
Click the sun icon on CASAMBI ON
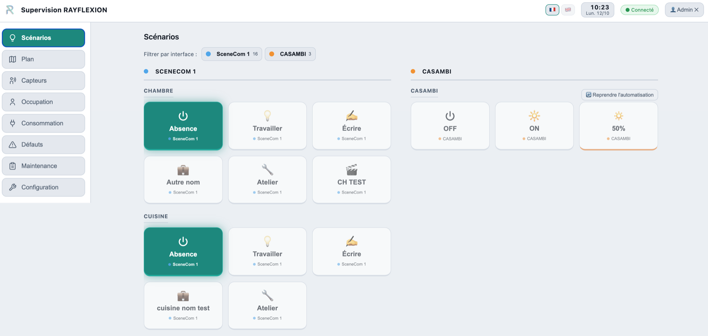tap(534, 116)
